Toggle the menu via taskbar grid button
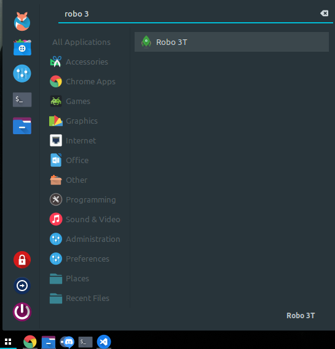The image size is (335, 349). (8, 342)
